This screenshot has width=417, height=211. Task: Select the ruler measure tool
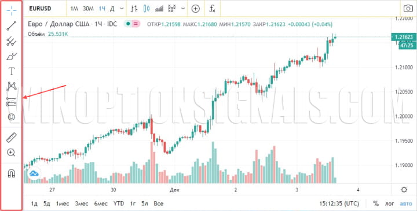coord(12,138)
